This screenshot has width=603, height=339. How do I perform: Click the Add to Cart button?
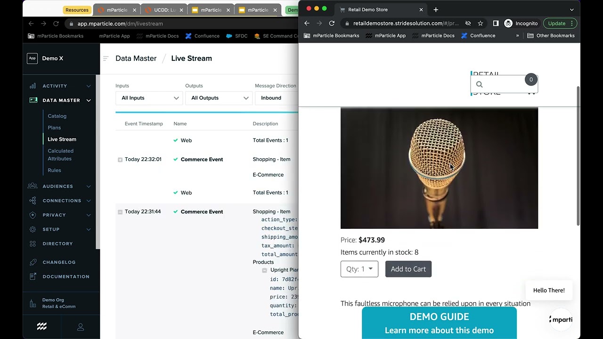(x=408, y=269)
